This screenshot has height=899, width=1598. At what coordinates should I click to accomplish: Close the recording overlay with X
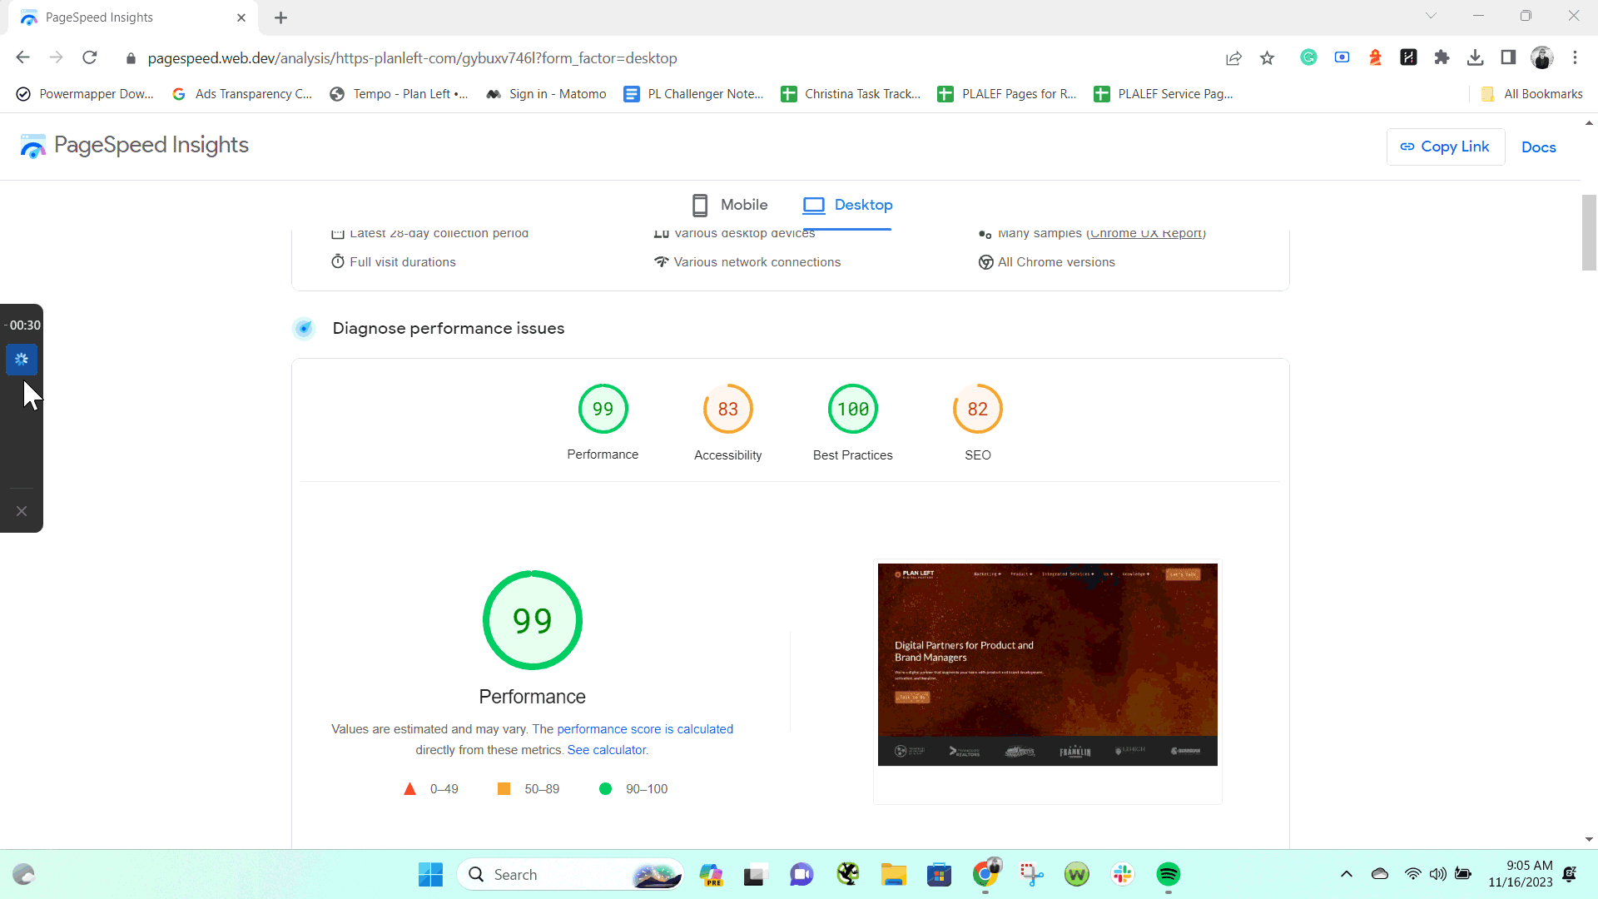coord(22,511)
